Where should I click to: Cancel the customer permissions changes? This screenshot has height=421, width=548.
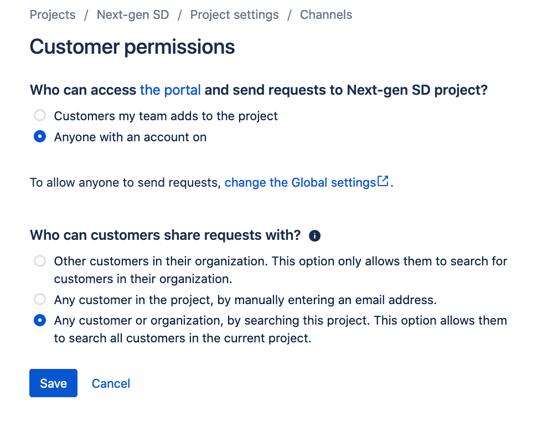click(x=111, y=383)
